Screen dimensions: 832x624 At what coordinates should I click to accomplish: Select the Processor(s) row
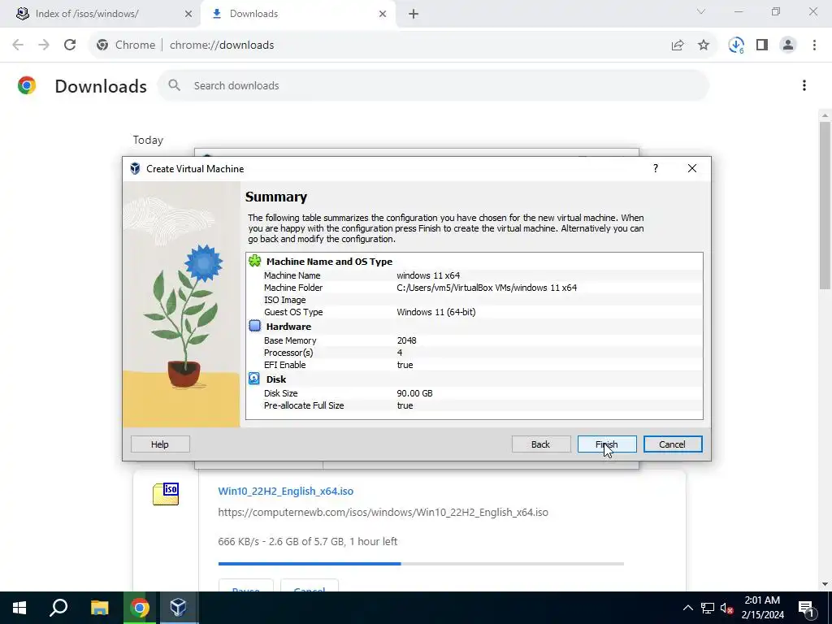click(474, 353)
